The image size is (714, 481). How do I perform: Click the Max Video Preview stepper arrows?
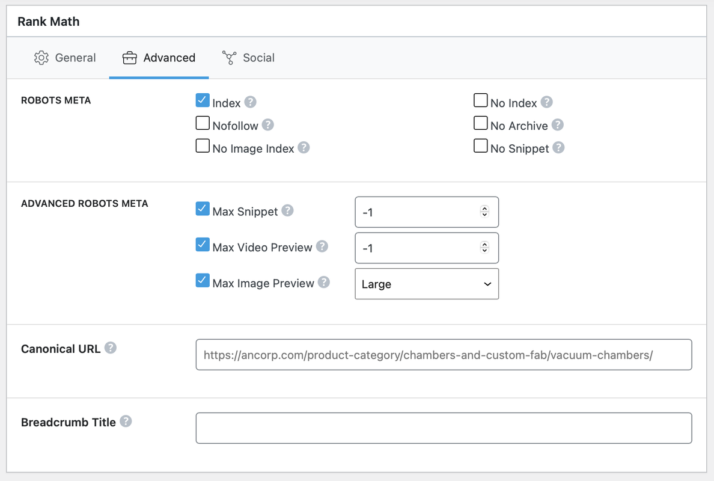click(x=484, y=247)
